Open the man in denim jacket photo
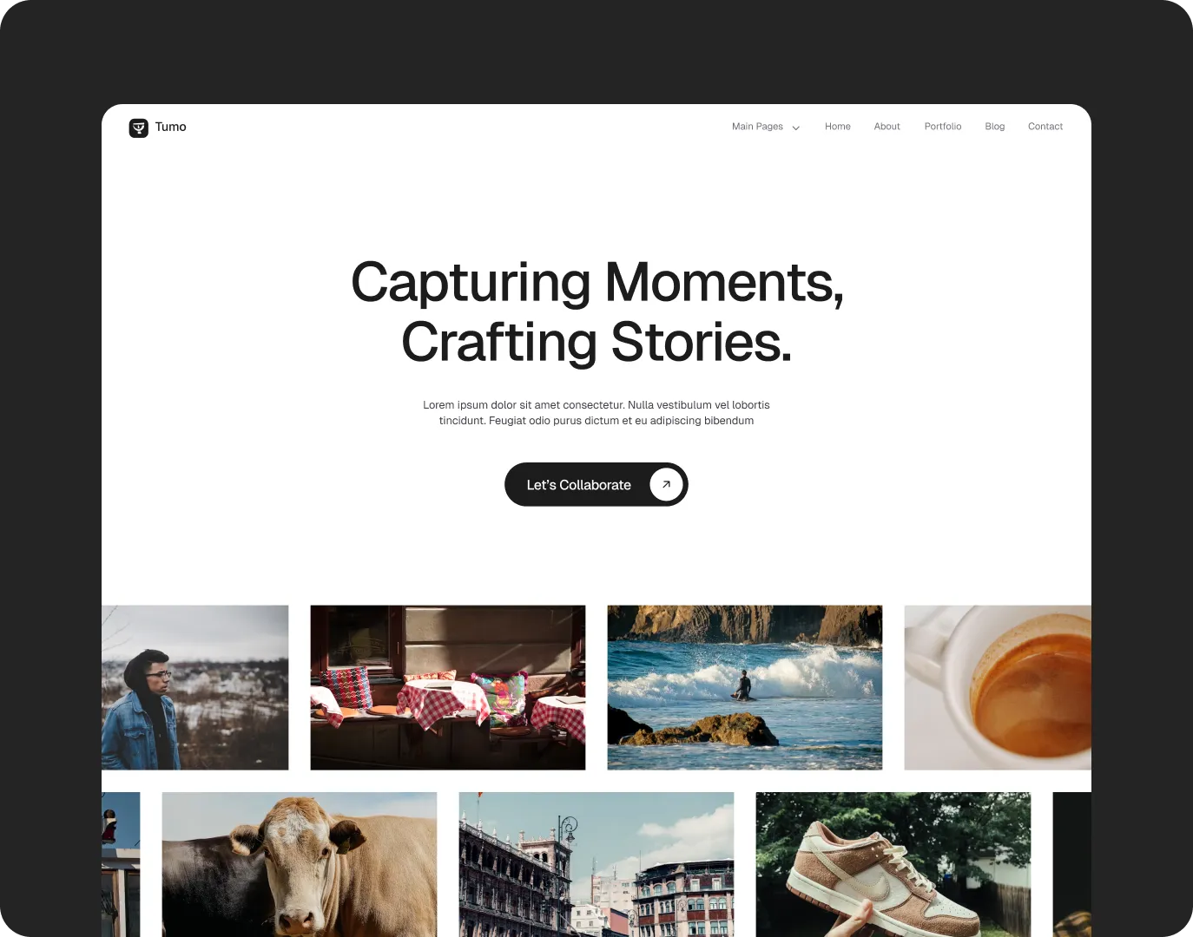Image resolution: width=1193 pixels, height=937 pixels. tap(194, 687)
